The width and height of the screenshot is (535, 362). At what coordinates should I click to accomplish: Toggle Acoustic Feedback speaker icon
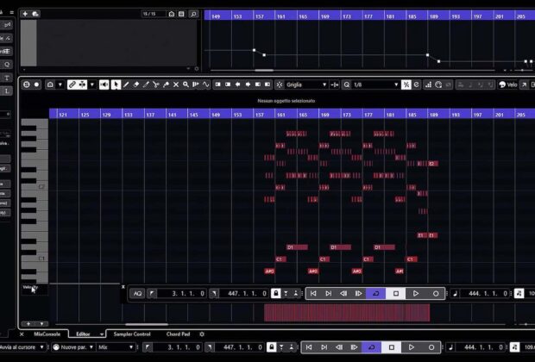click(104, 84)
